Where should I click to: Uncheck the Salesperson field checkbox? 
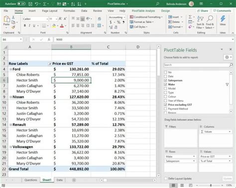click(165, 80)
